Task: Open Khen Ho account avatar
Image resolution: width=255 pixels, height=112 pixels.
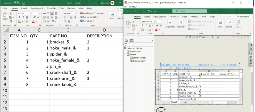Action: tap(112, 3)
